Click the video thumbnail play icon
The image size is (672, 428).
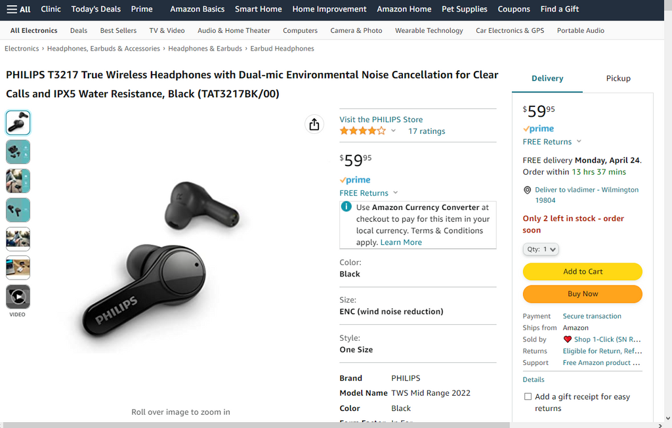(x=18, y=297)
